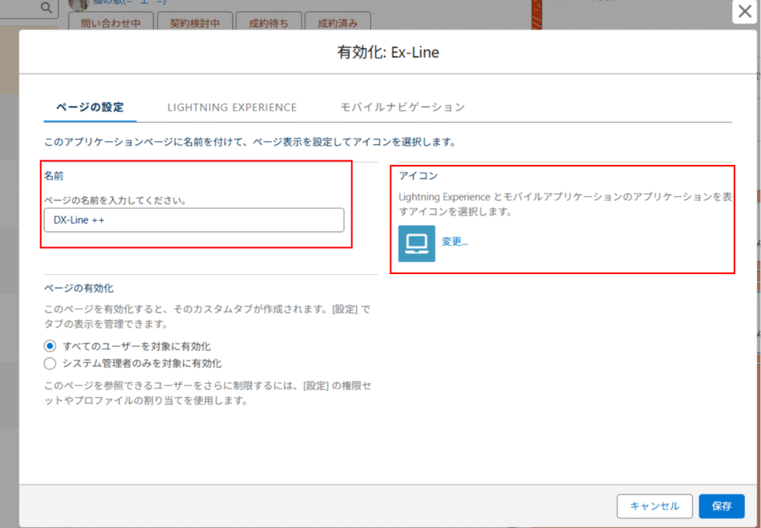Switch to the LIGHTNING EXPERIENCE tab
This screenshot has height=528, width=761.
coord(232,107)
